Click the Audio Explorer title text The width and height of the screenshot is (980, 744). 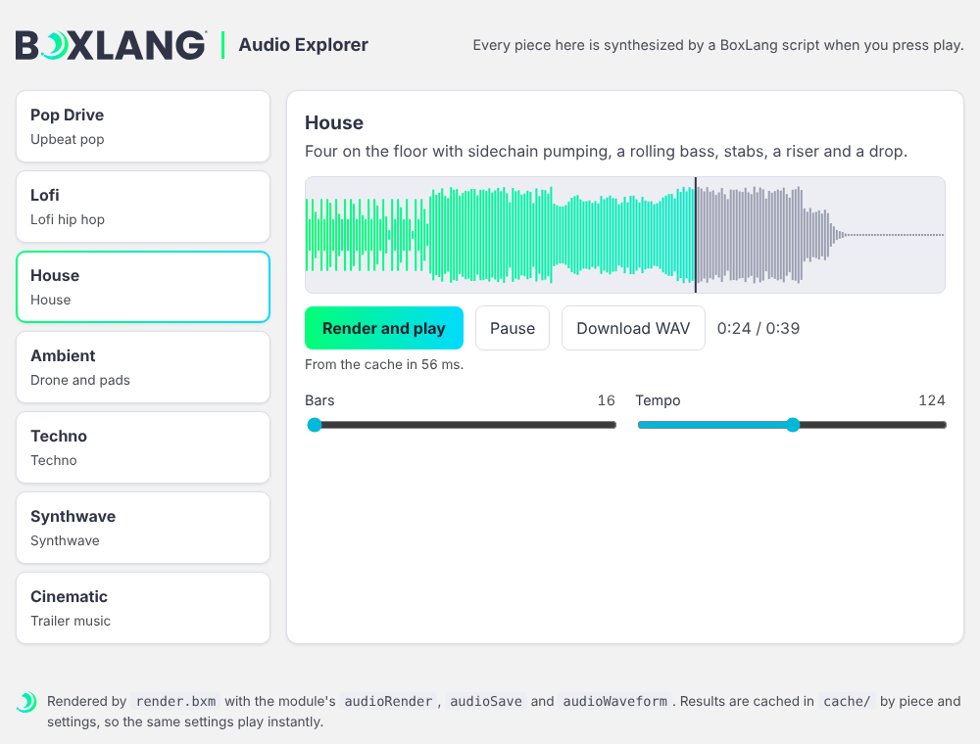[304, 45]
